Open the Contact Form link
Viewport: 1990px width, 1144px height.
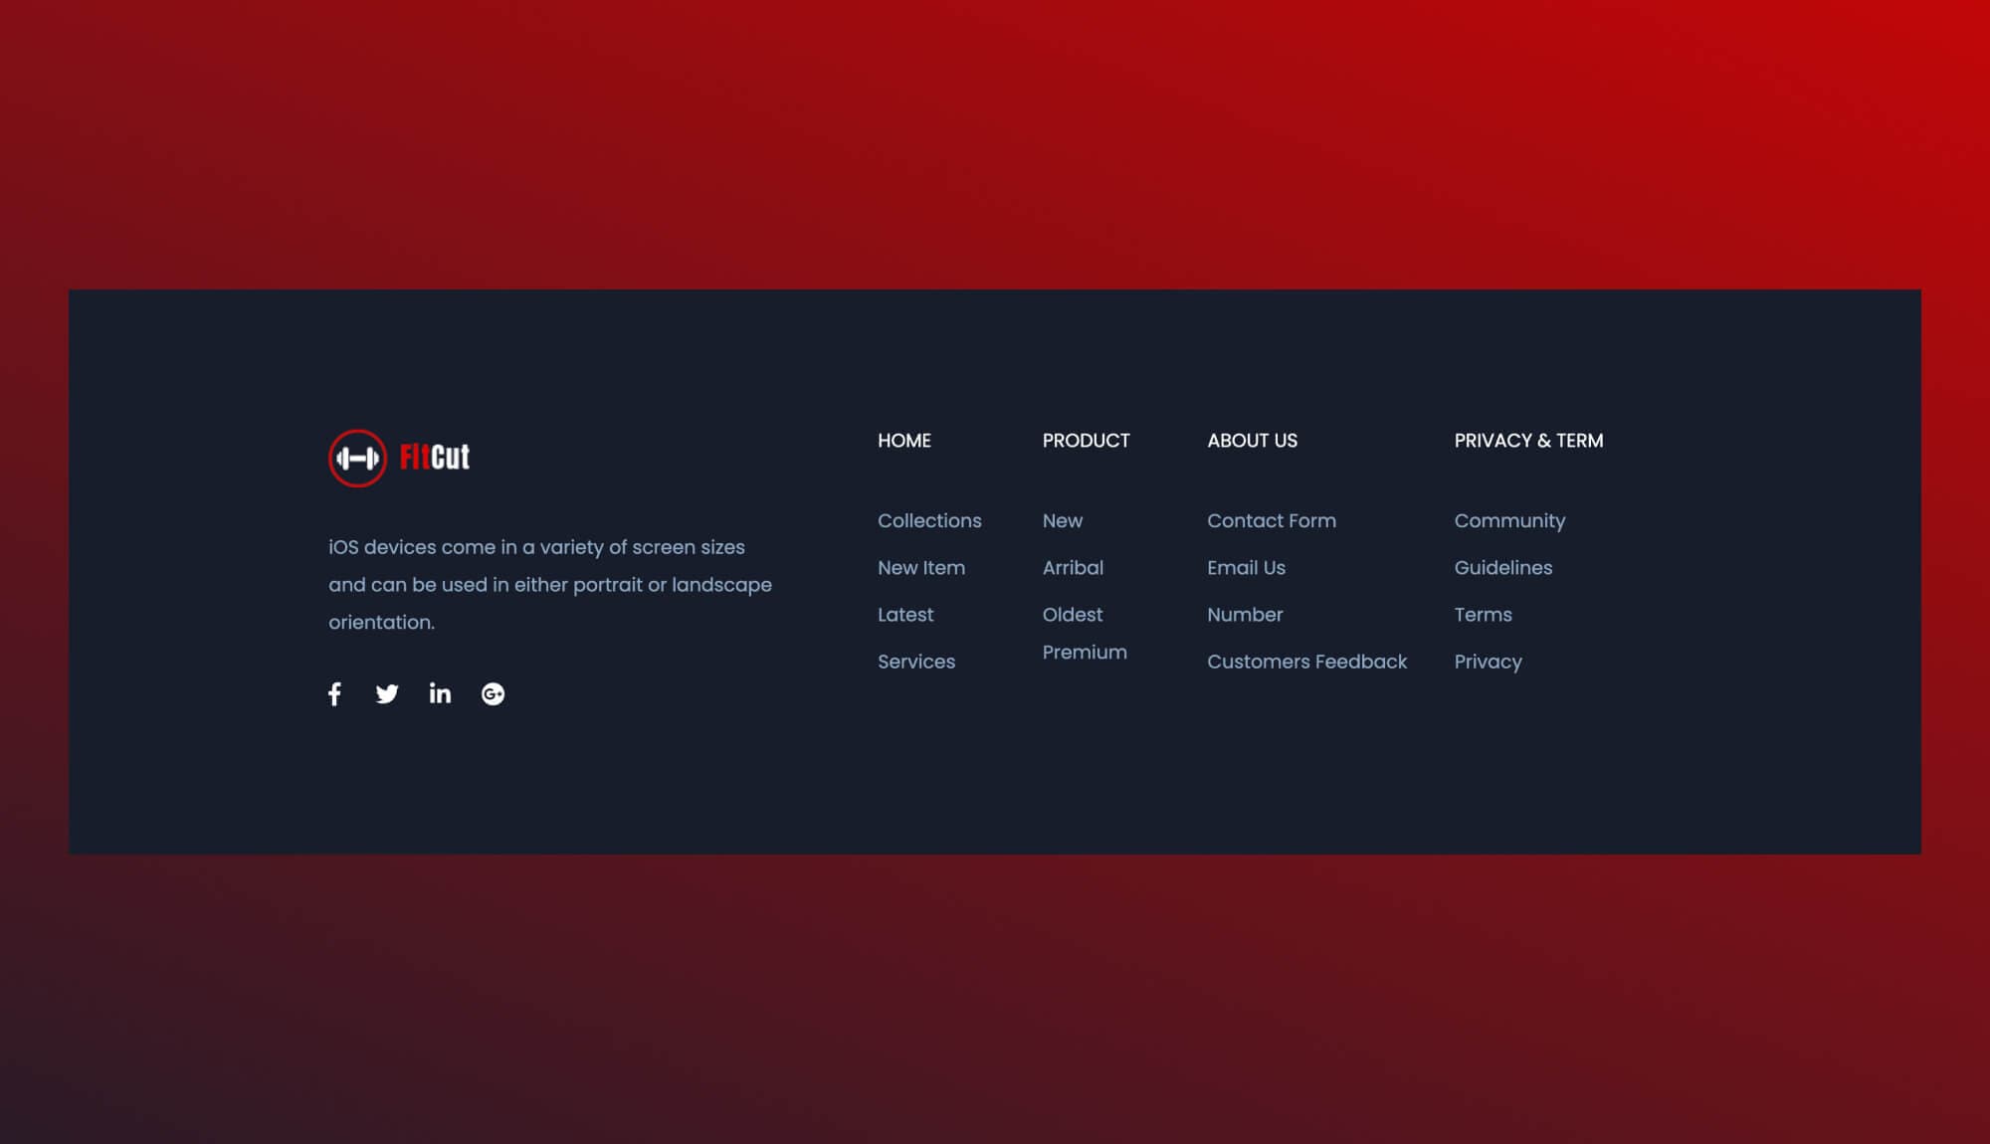pyautogui.click(x=1272, y=520)
